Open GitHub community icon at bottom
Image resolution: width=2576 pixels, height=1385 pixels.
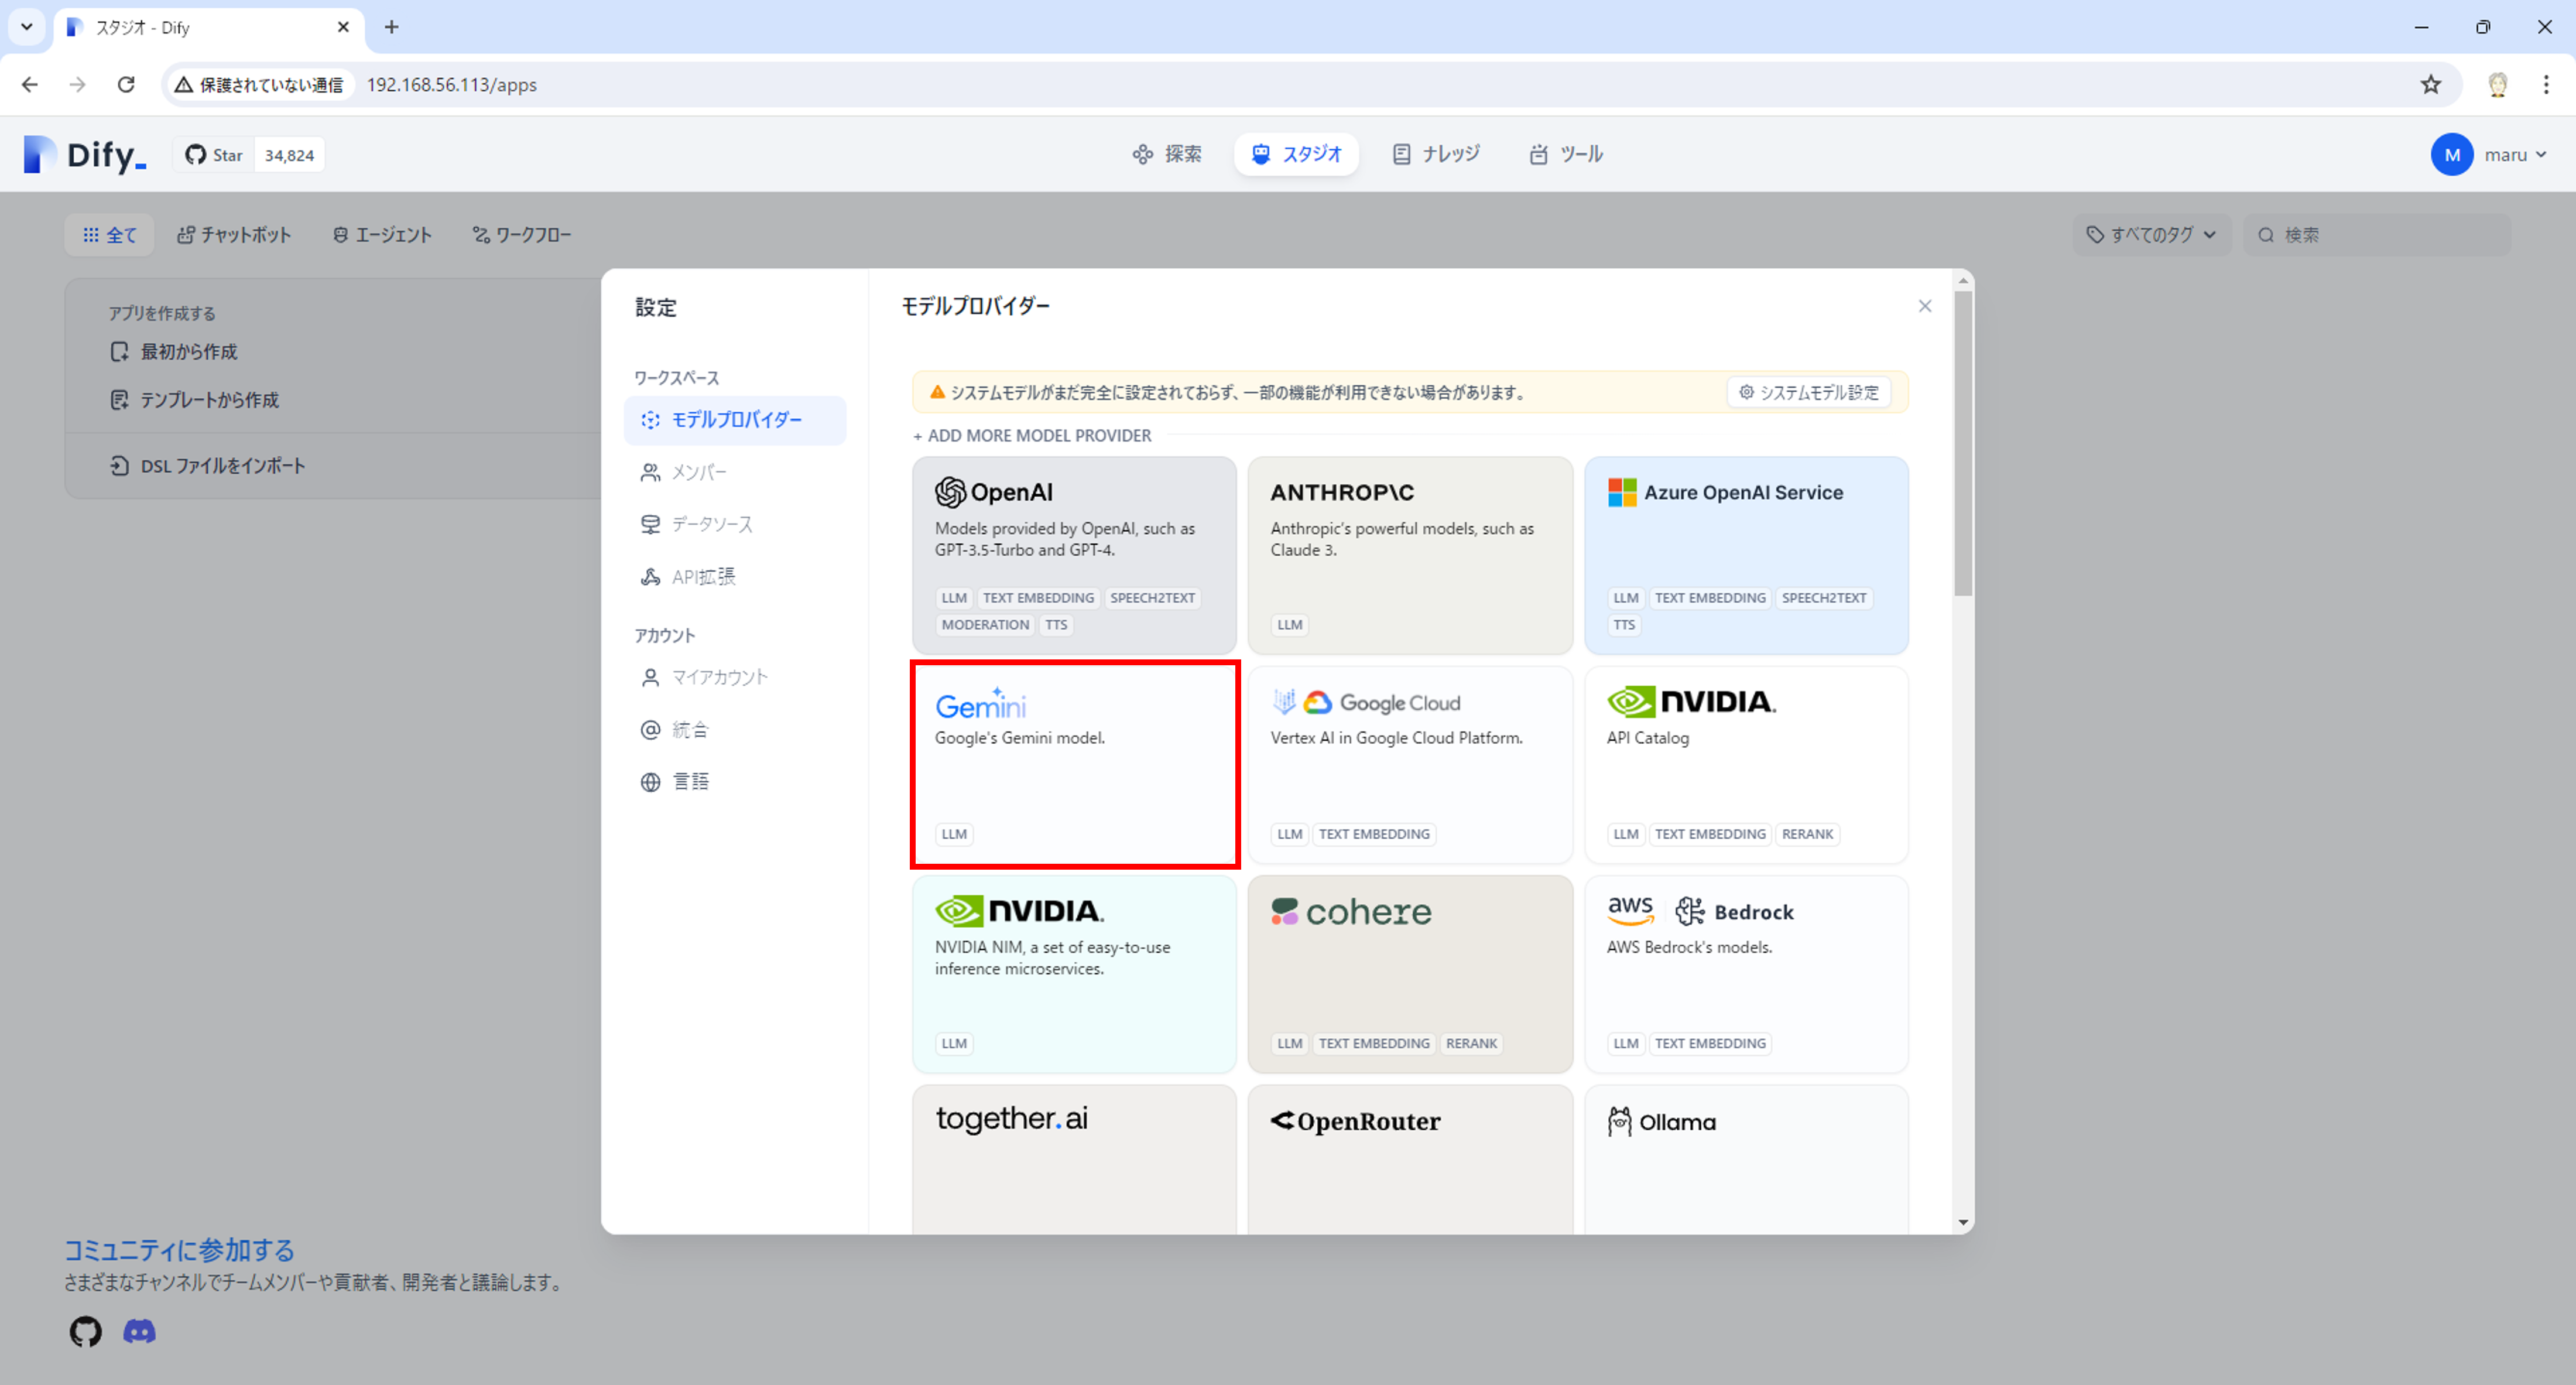point(85,1331)
